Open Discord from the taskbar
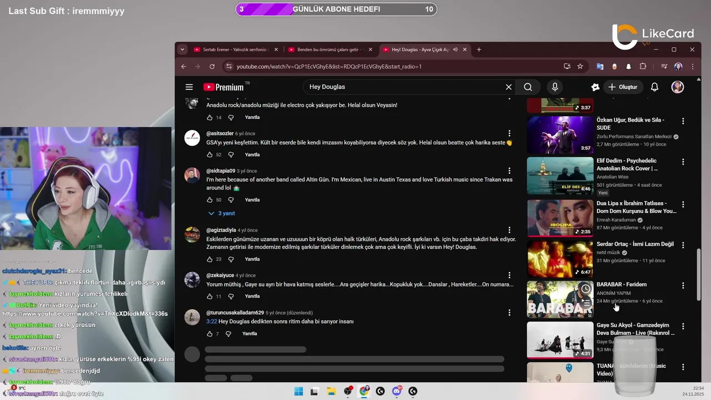Image resolution: width=711 pixels, height=400 pixels. point(397,391)
